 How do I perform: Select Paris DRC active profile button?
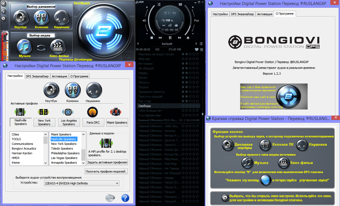(x=93, y=122)
